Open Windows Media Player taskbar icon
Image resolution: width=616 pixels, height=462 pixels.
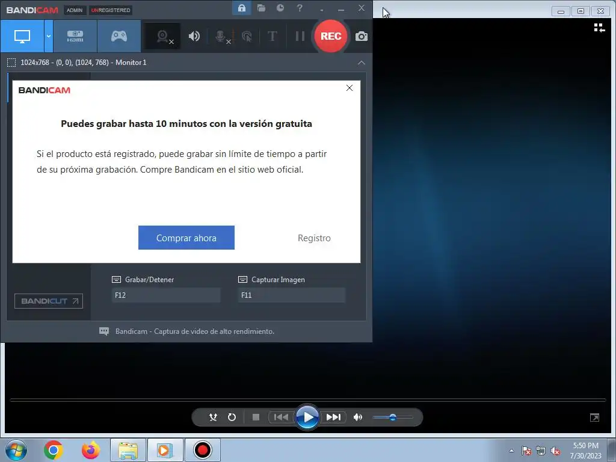pyautogui.click(x=165, y=450)
